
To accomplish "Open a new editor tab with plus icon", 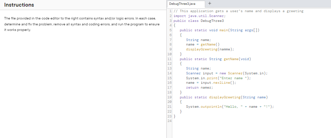I will click(210, 3).
